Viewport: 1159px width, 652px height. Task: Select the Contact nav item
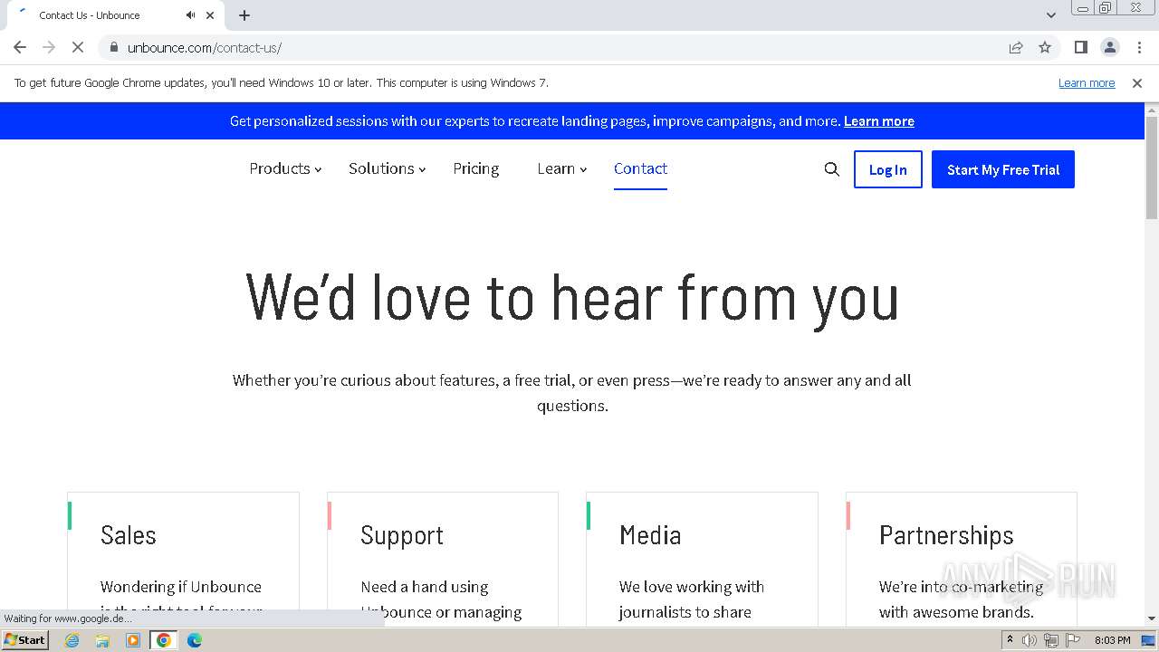640,168
